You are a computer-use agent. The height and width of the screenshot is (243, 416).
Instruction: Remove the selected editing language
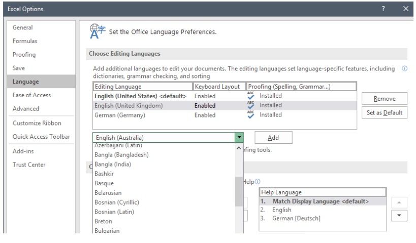384,99
